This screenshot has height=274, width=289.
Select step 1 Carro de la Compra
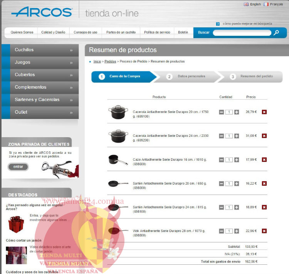coord(124,76)
